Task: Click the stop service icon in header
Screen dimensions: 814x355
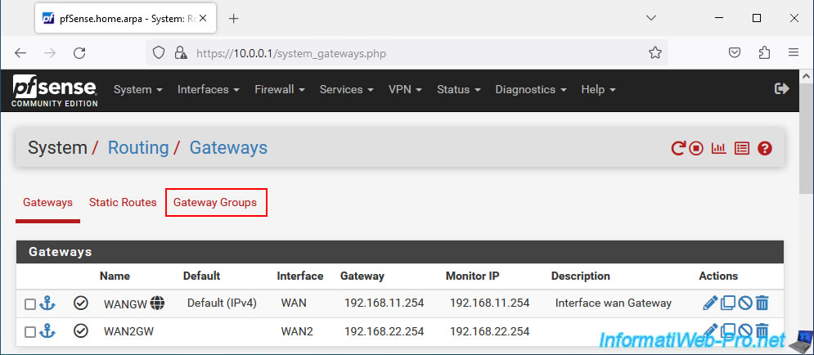Action: (x=696, y=148)
